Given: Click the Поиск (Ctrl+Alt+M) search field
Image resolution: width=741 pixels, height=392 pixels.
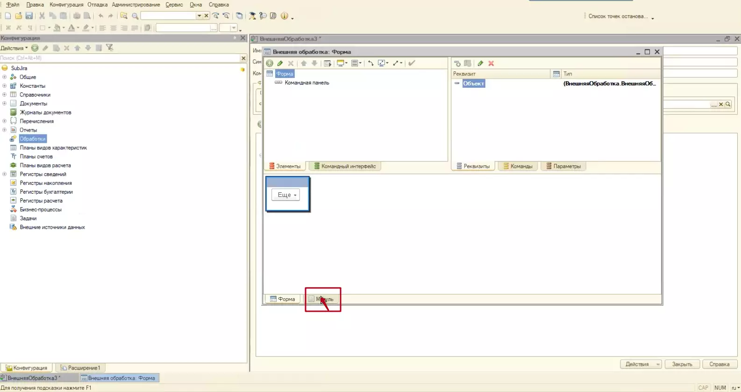Looking at the screenshot, I should (x=120, y=58).
